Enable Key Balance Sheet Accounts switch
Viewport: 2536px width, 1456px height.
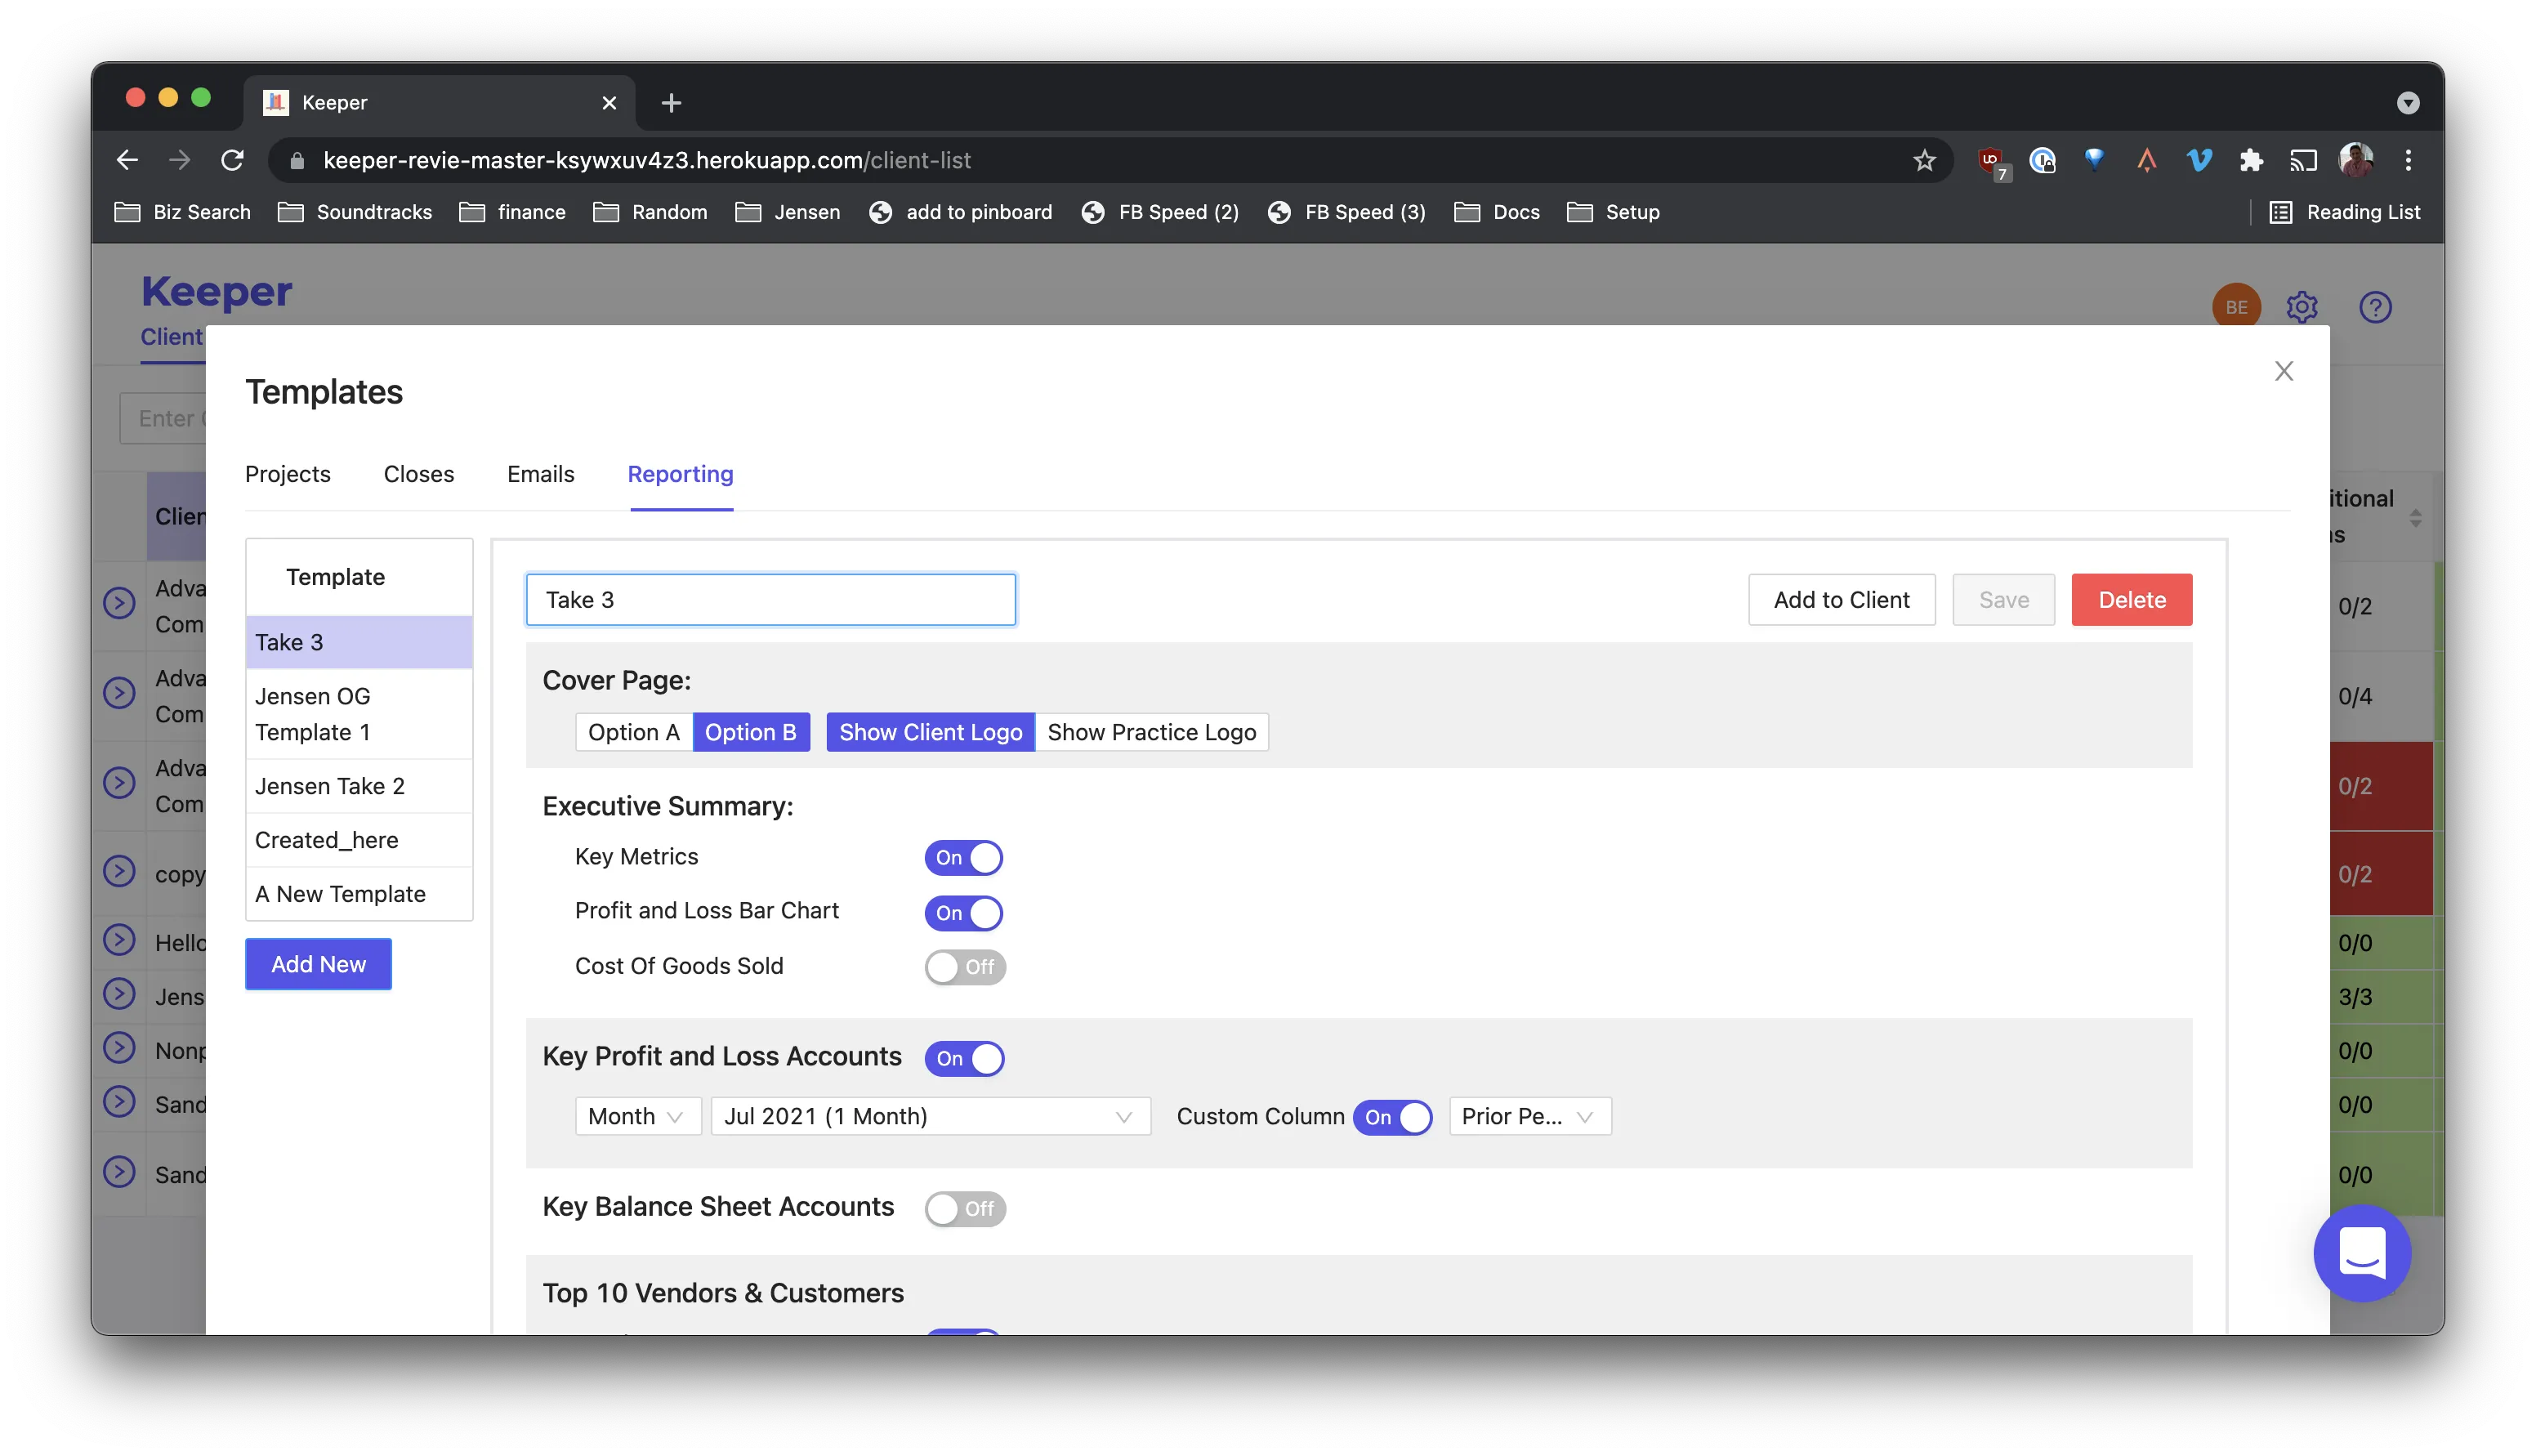[x=965, y=1208]
